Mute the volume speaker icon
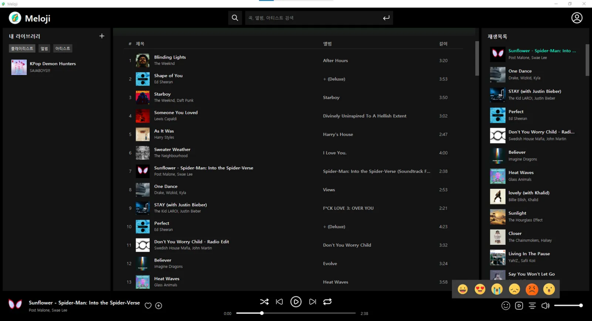592x321 pixels. tap(545, 306)
